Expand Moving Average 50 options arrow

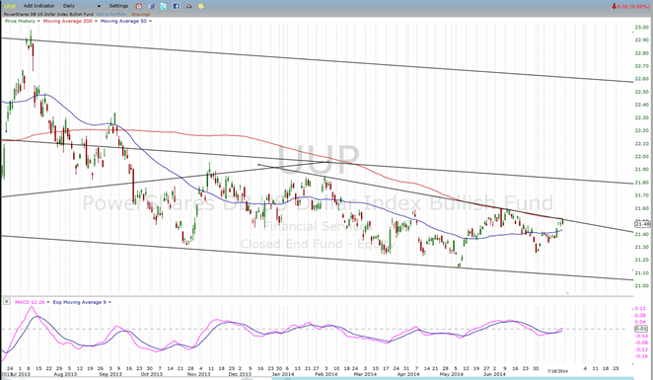(x=150, y=21)
